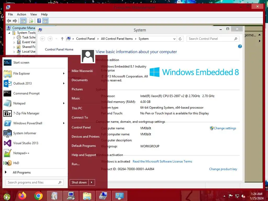This screenshot has height=201, width=268.
Task: Read the Microsoft Software License Terms
Action: [162, 161]
